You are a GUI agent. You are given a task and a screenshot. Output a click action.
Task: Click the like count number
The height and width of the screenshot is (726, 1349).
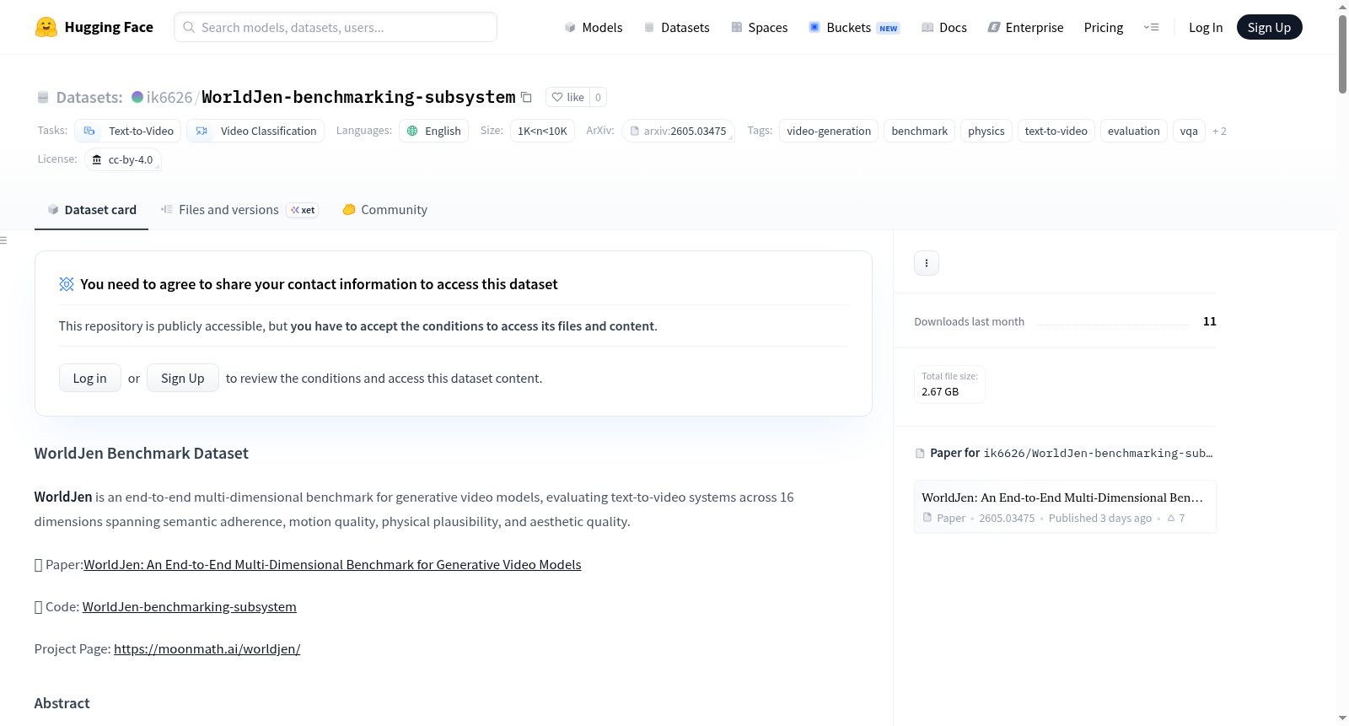click(x=599, y=97)
